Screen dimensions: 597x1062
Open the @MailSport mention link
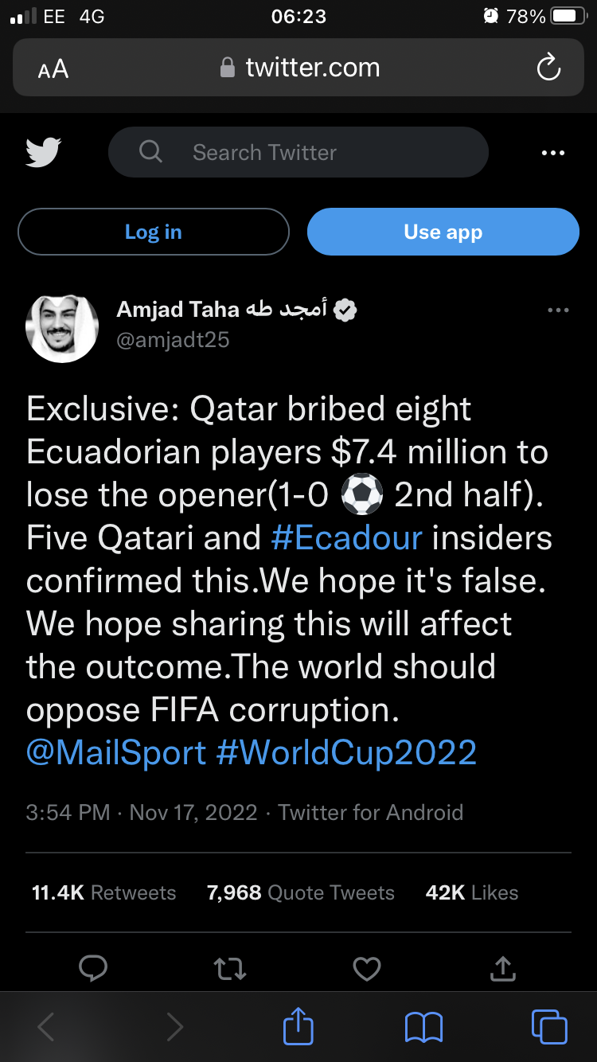point(116,752)
